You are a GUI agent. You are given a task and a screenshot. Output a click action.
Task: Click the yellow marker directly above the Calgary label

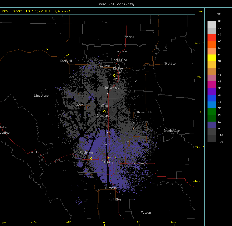(x=109, y=158)
